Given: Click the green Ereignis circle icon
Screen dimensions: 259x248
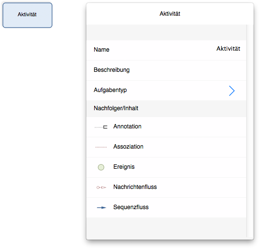Looking at the screenshot, I should 101,167.
